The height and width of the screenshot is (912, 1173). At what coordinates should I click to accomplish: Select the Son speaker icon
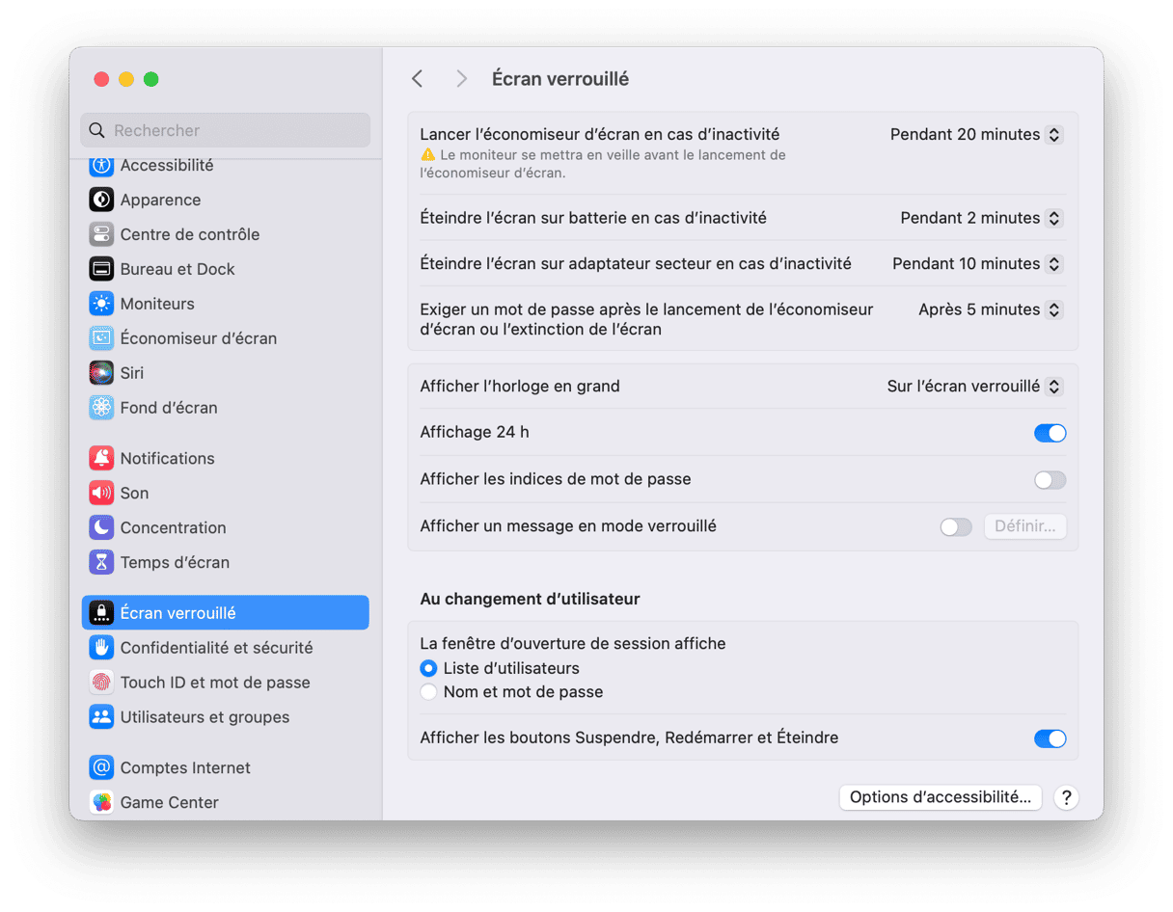[x=101, y=493]
